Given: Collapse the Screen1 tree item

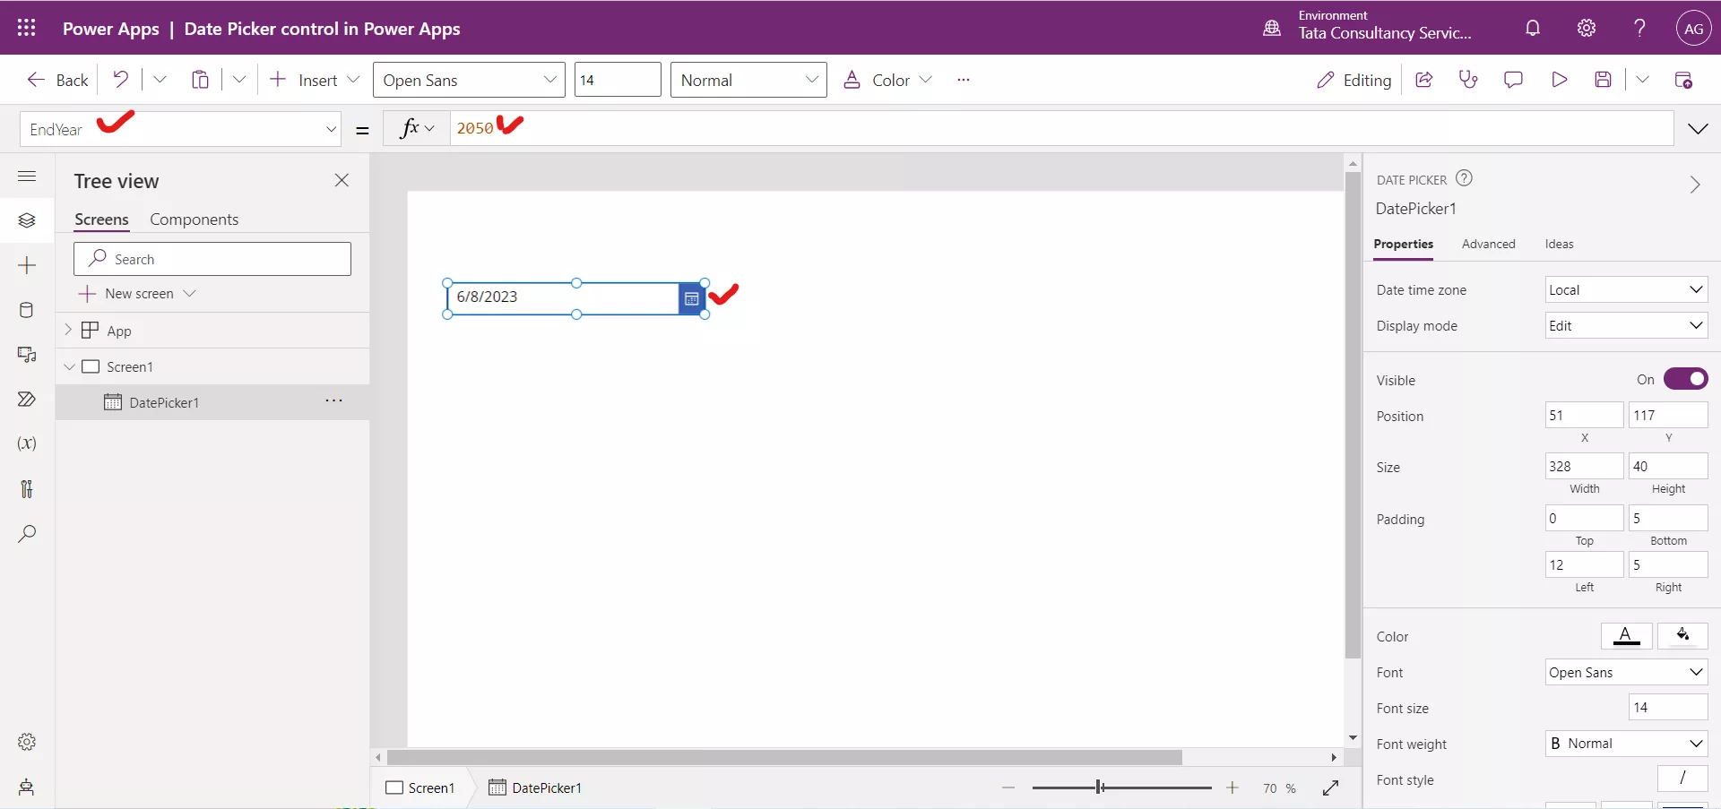Looking at the screenshot, I should click(x=70, y=366).
